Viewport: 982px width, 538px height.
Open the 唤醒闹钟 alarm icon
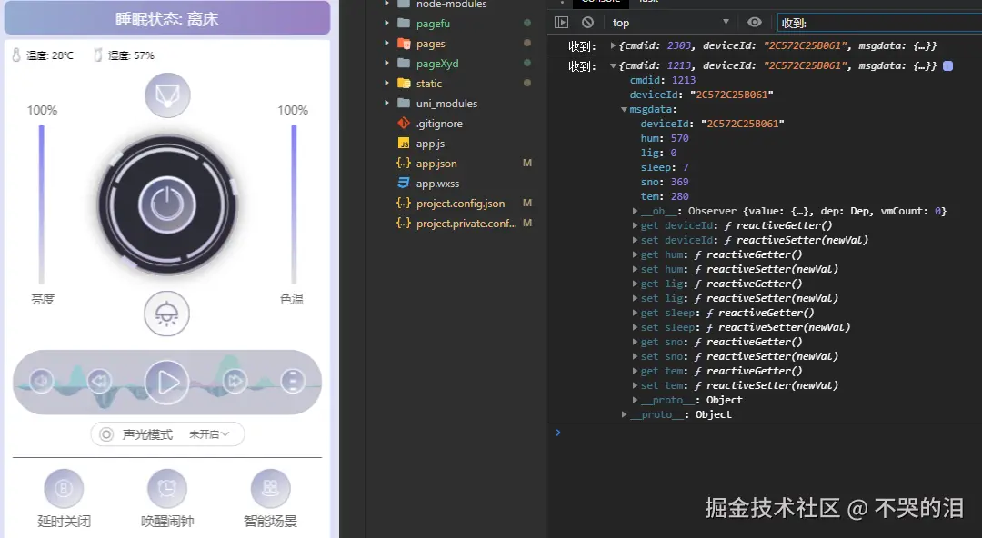point(166,488)
